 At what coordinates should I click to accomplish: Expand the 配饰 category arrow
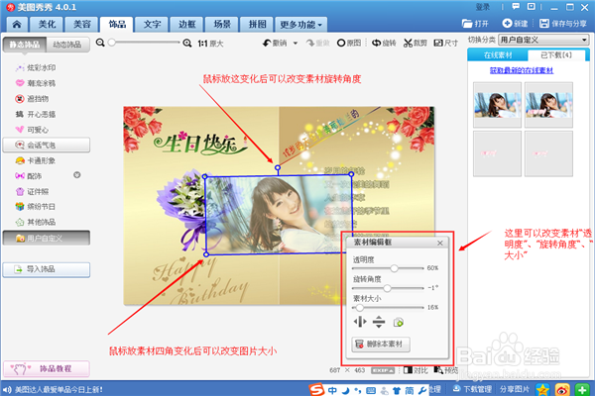pos(77,175)
